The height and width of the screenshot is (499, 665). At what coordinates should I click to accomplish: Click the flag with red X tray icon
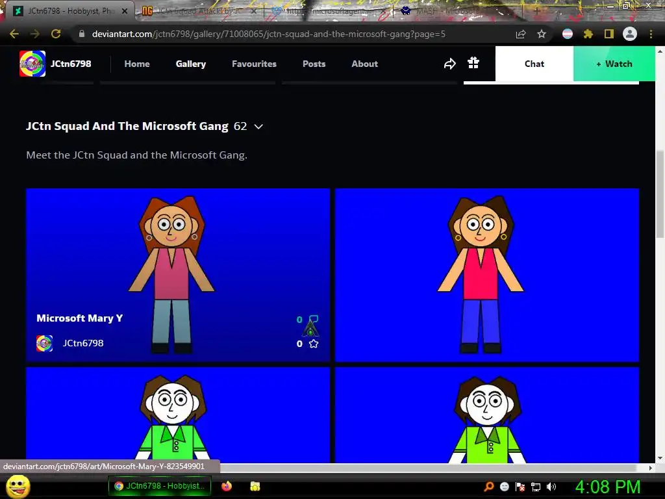(x=520, y=487)
